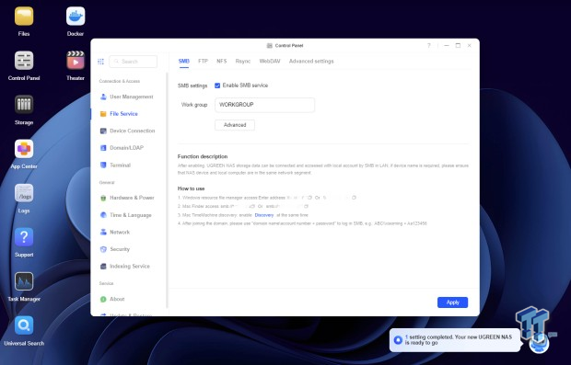Click the Control Panel help question mark

[x=428, y=45]
